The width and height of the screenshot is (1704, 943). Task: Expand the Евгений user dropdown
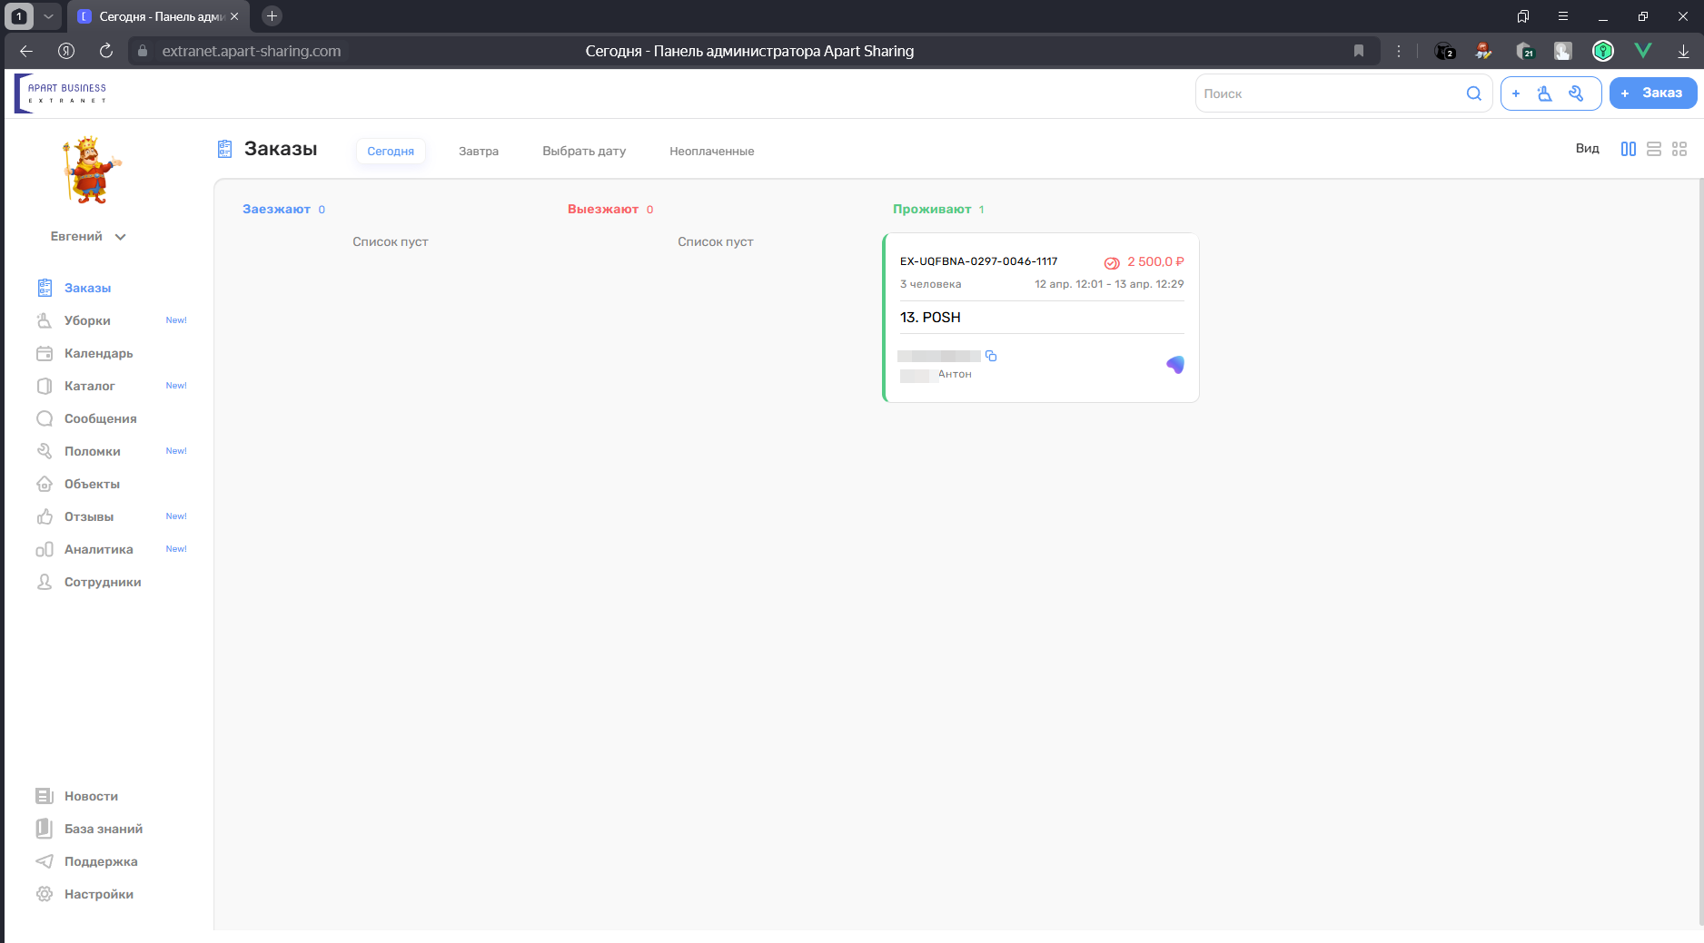coord(120,237)
